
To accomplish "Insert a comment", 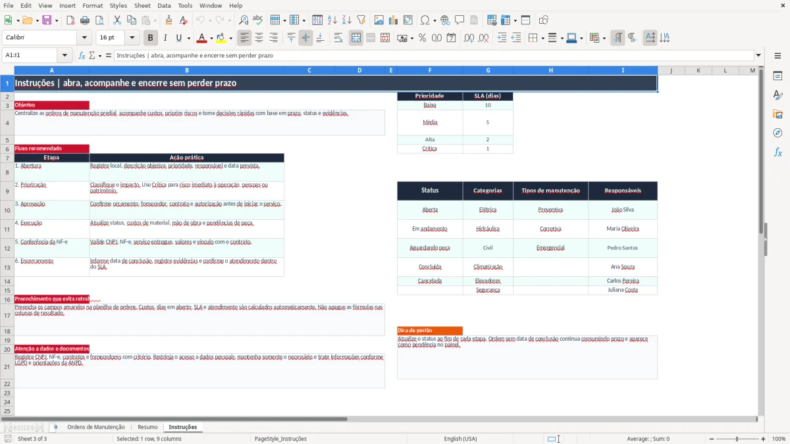I will pos(460,20).
